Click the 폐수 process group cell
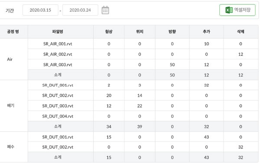This screenshot has width=264, height=167. 14,147
